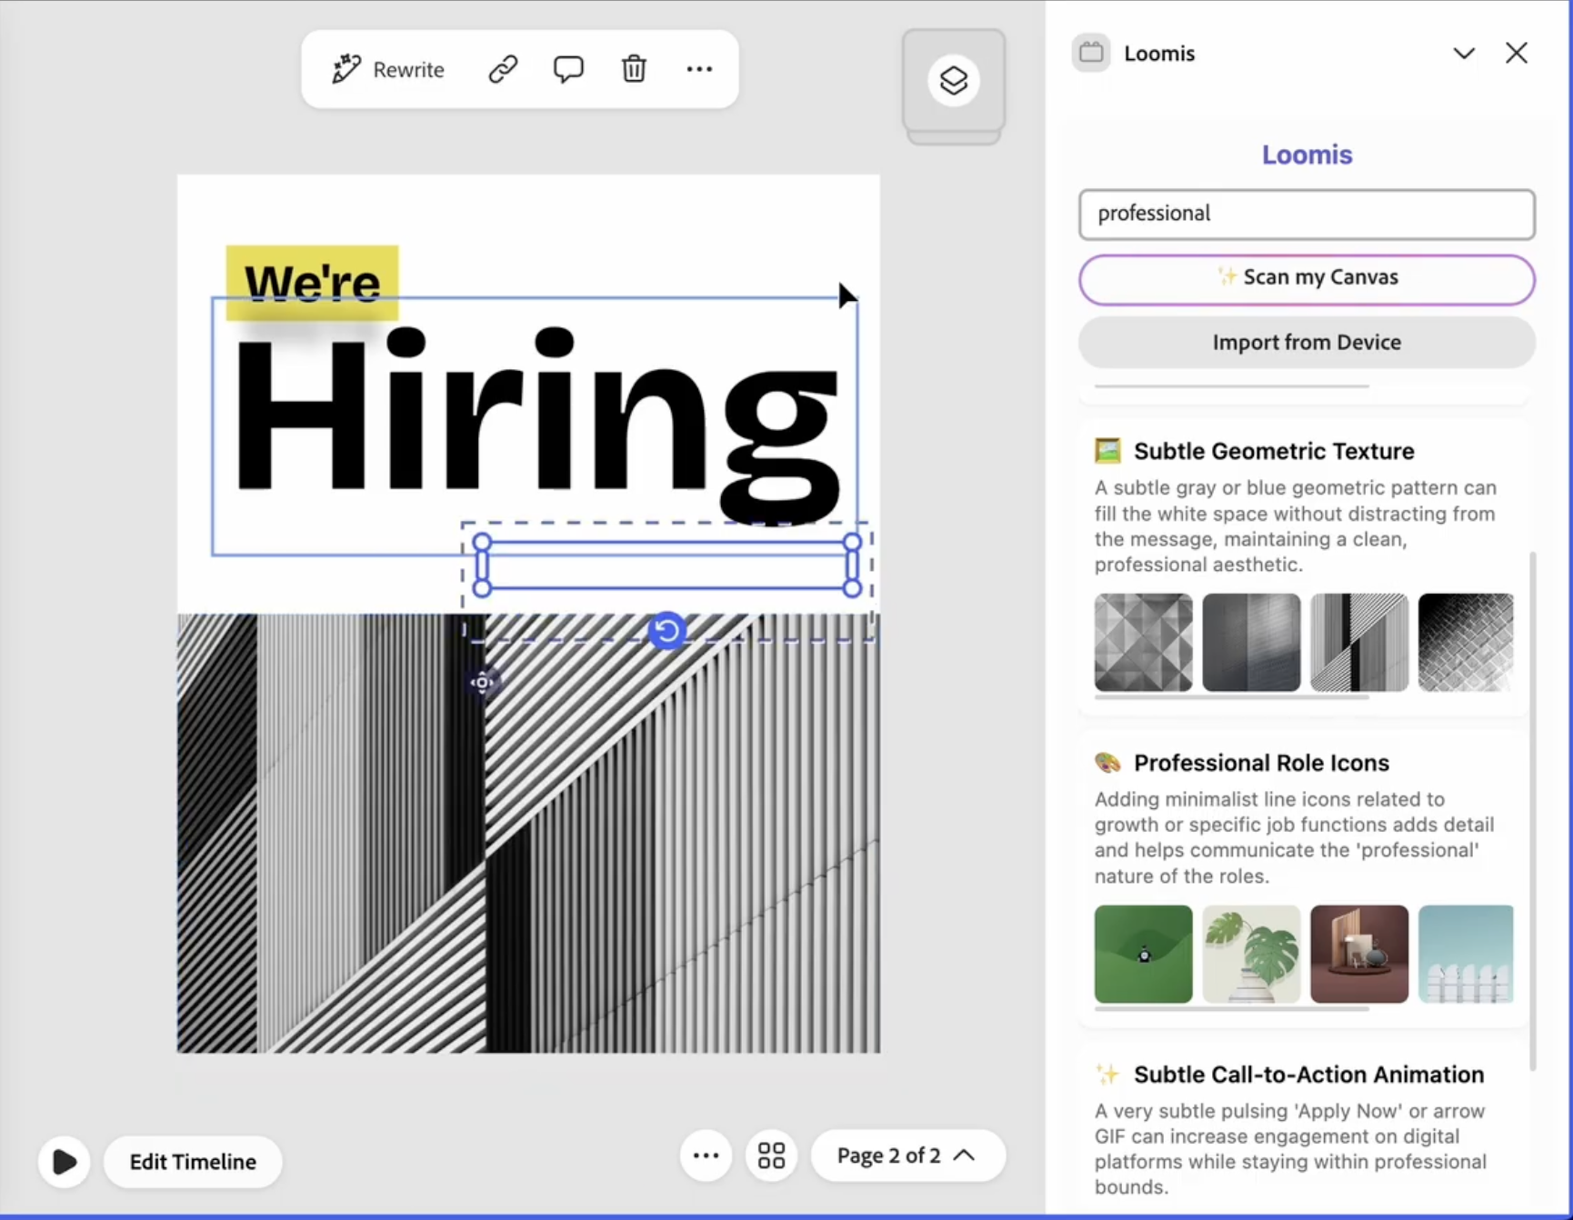1573x1220 pixels.
Task: Click the right resize handle of selected text box
Action: point(852,565)
